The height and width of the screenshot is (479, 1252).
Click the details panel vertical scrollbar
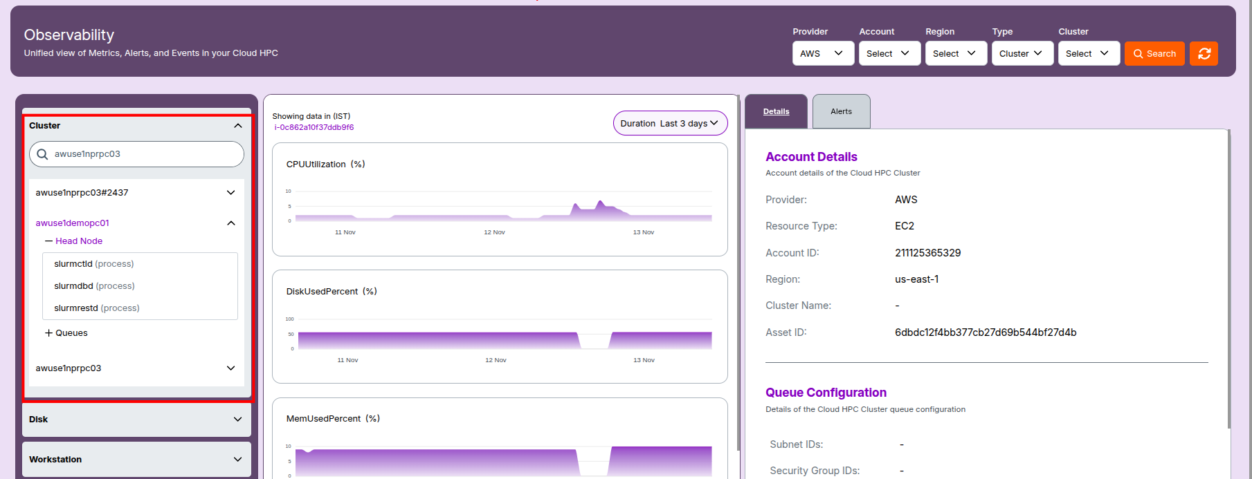point(1228,279)
